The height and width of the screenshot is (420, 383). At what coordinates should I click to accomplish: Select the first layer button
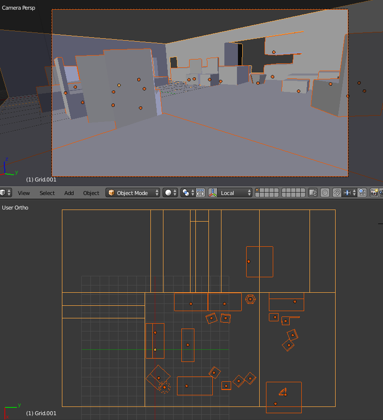point(257,191)
